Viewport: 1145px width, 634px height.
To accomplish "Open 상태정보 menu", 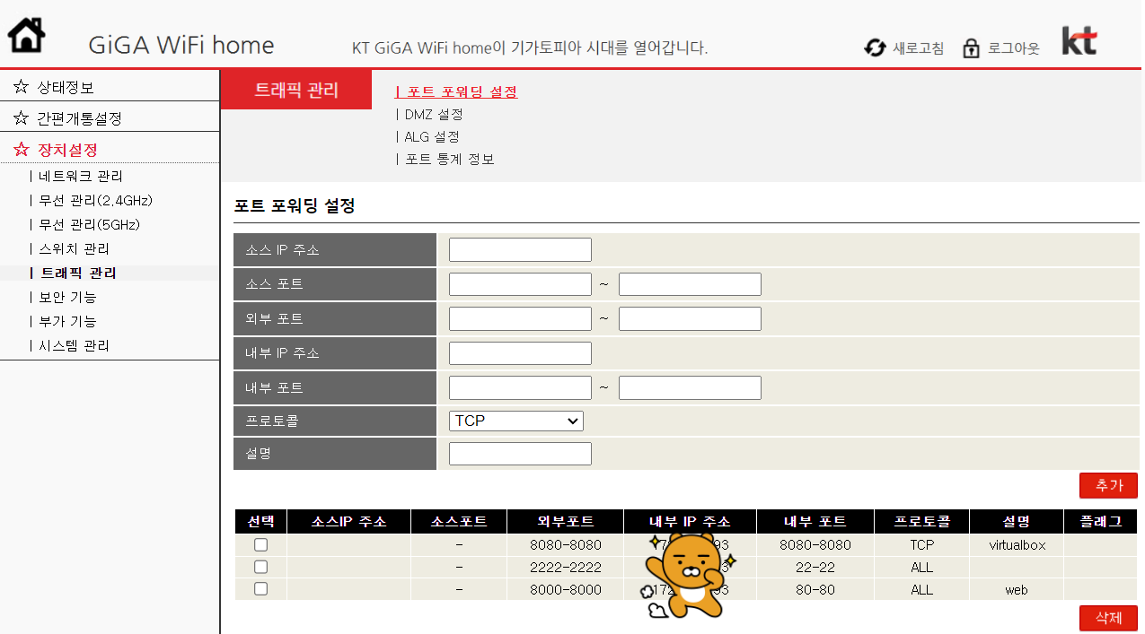I will (66, 87).
